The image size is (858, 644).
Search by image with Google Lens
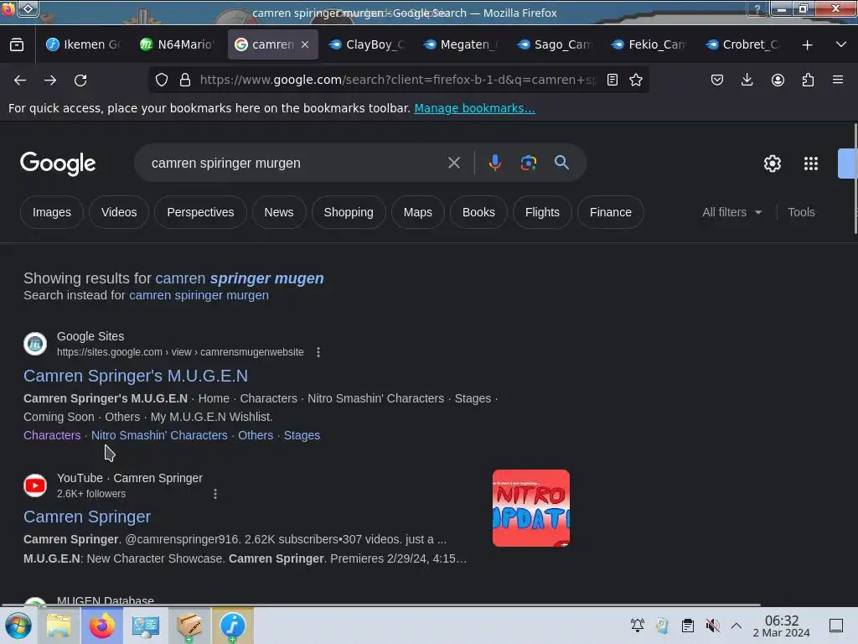tap(528, 163)
